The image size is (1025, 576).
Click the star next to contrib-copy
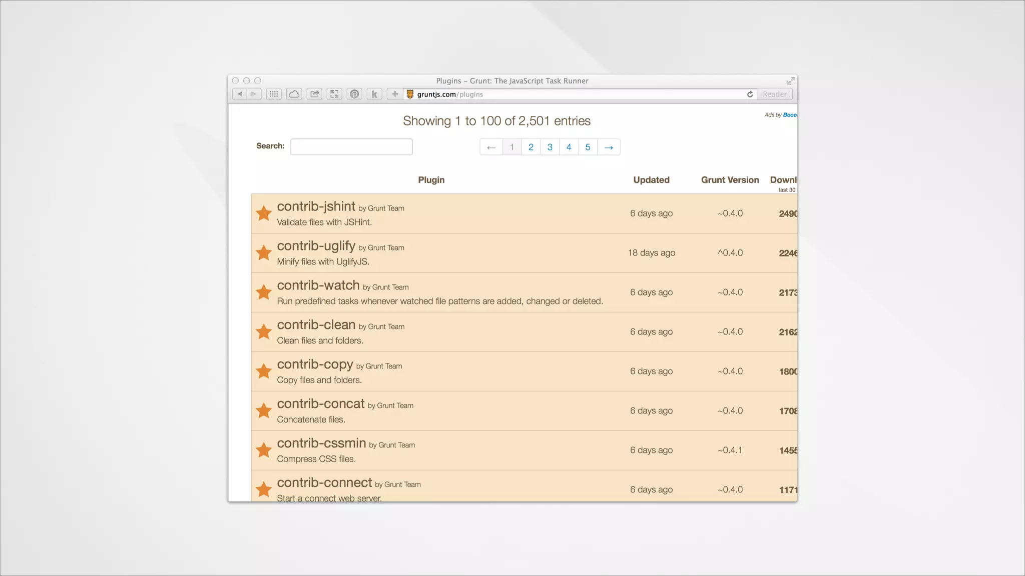(x=264, y=371)
